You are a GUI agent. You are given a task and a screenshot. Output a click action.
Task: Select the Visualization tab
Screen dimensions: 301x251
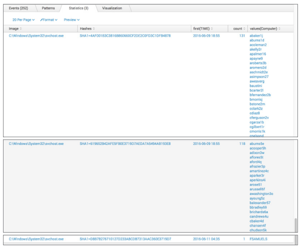tap(112, 8)
